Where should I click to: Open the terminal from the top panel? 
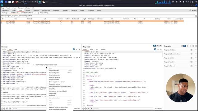coord(20,2)
